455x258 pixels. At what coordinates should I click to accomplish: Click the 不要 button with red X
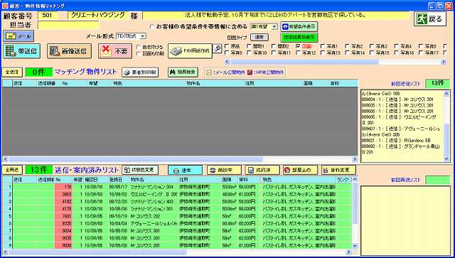(x=115, y=51)
